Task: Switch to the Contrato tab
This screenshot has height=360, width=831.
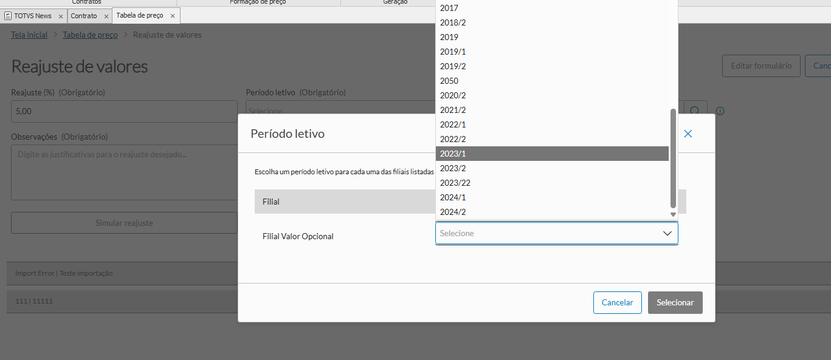Action: pyautogui.click(x=84, y=16)
